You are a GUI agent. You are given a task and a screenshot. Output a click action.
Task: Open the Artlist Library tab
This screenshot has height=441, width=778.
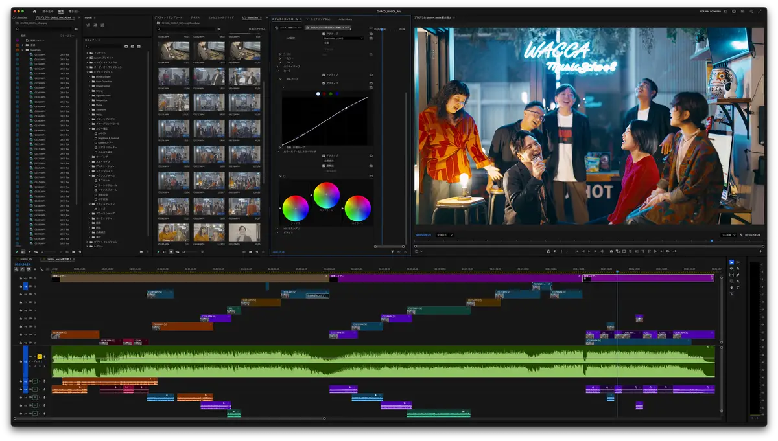click(345, 19)
